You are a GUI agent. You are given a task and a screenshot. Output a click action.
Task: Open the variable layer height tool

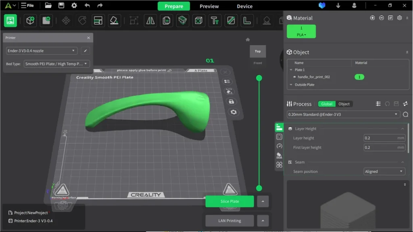(183, 21)
